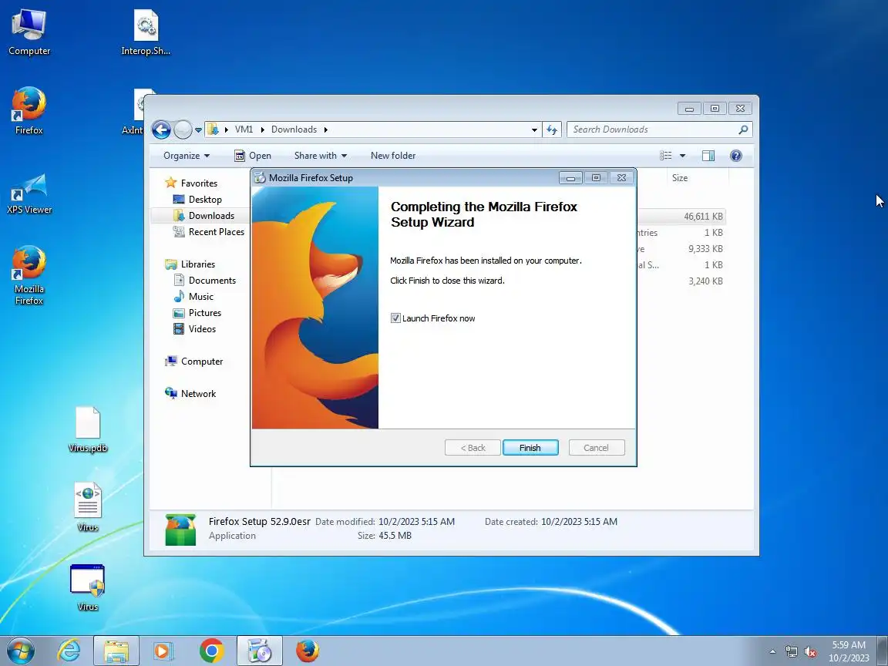Open the Organize menu
This screenshot has height=666, width=888.
(x=187, y=156)
